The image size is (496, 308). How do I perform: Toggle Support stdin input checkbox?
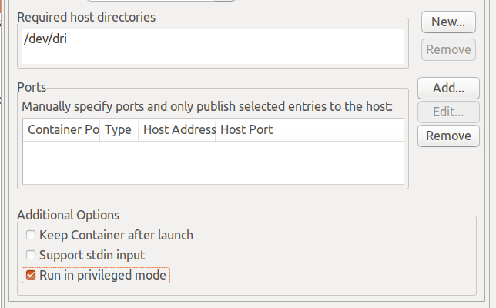(x=31, y=255)
